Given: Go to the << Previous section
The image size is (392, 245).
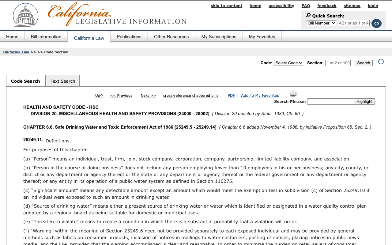Looking at the screenshot, I should [x=121, y=96].
